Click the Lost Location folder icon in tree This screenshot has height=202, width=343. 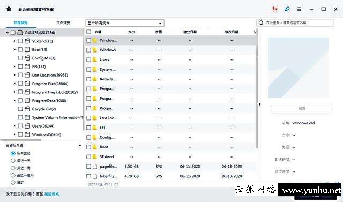point(27,75)
